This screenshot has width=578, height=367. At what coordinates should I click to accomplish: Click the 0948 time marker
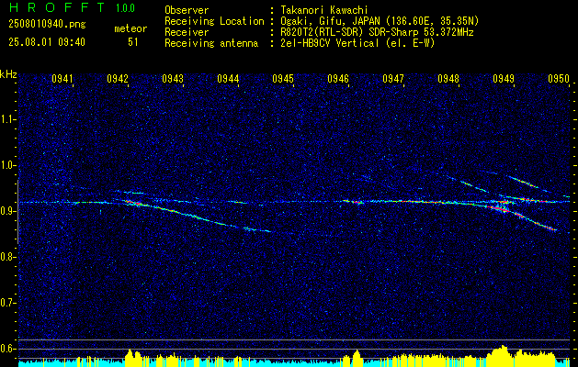[448, 79]
